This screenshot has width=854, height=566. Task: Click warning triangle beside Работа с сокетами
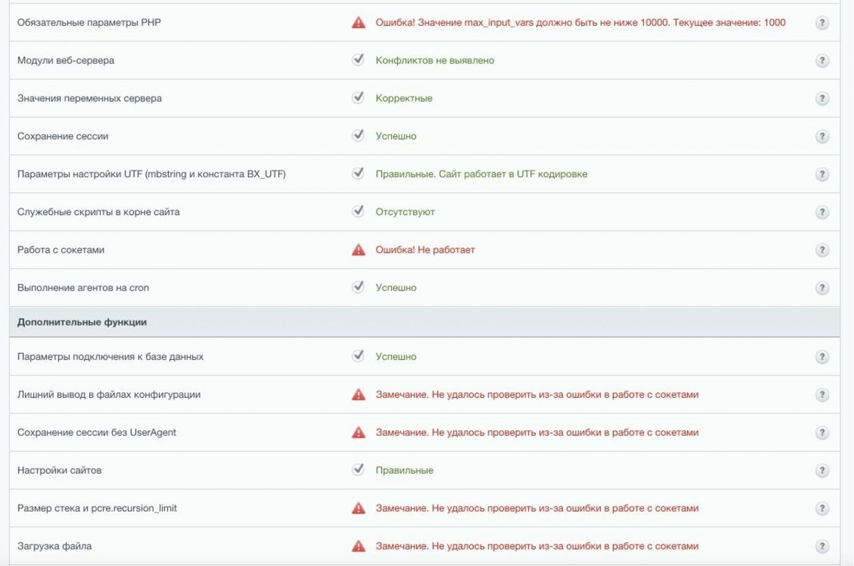click(358, 250)
